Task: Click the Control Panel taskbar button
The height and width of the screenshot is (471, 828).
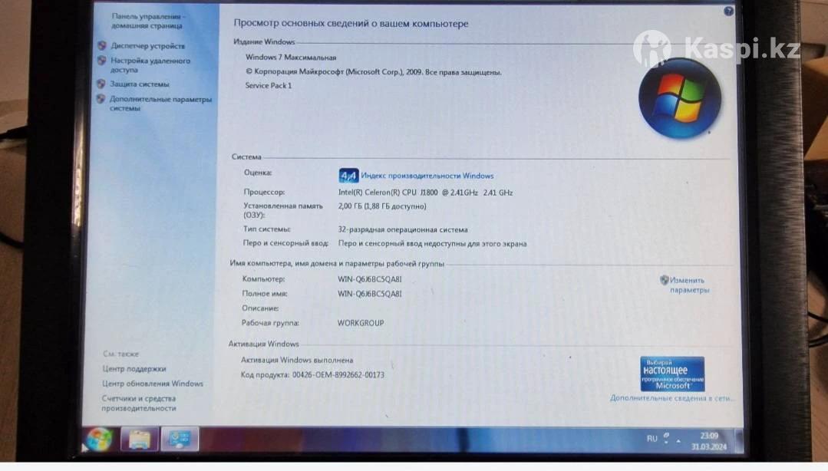Action: (x=180, y=439)
